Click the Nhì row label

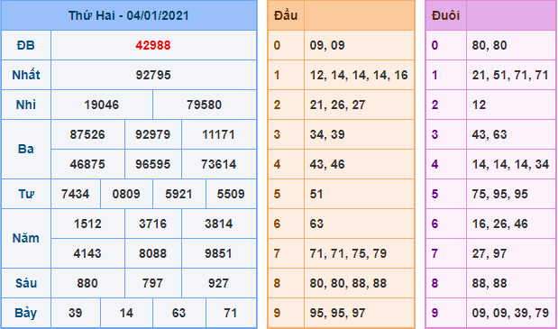click(26, 105)
